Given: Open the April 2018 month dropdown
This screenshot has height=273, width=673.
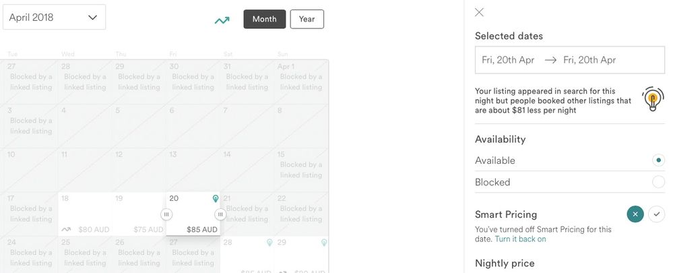Looking at the screenshot, I should (55, 18).
